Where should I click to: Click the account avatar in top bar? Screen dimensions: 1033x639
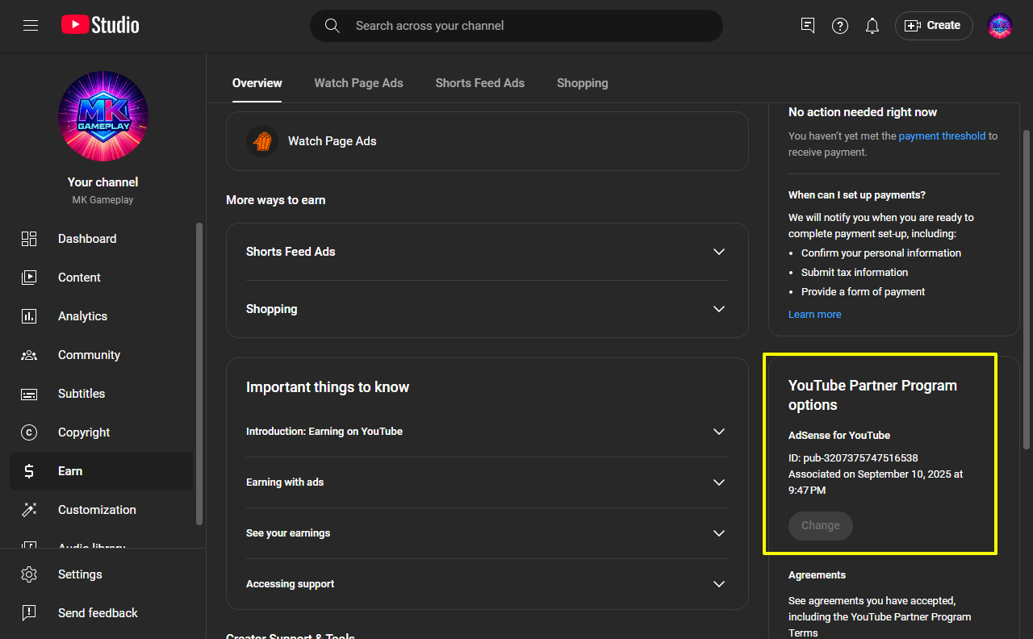[1000, 26]
